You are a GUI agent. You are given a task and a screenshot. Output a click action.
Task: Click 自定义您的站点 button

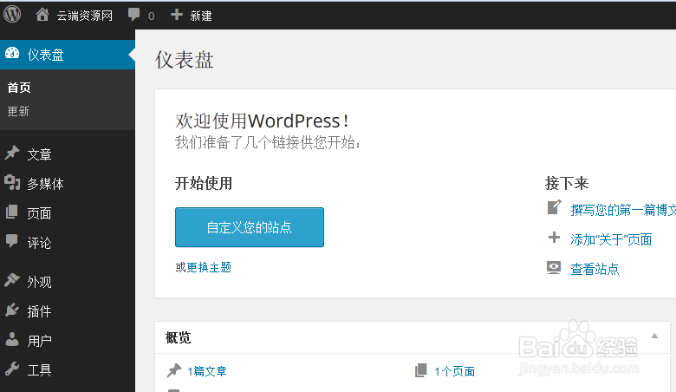click(x=250, y=227)
